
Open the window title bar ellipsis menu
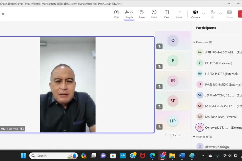click(228, 4)
